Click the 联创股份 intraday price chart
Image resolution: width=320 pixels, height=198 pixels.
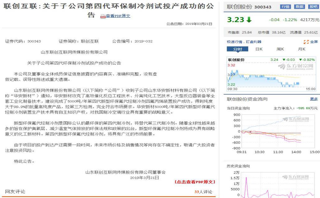pos(271,74)
